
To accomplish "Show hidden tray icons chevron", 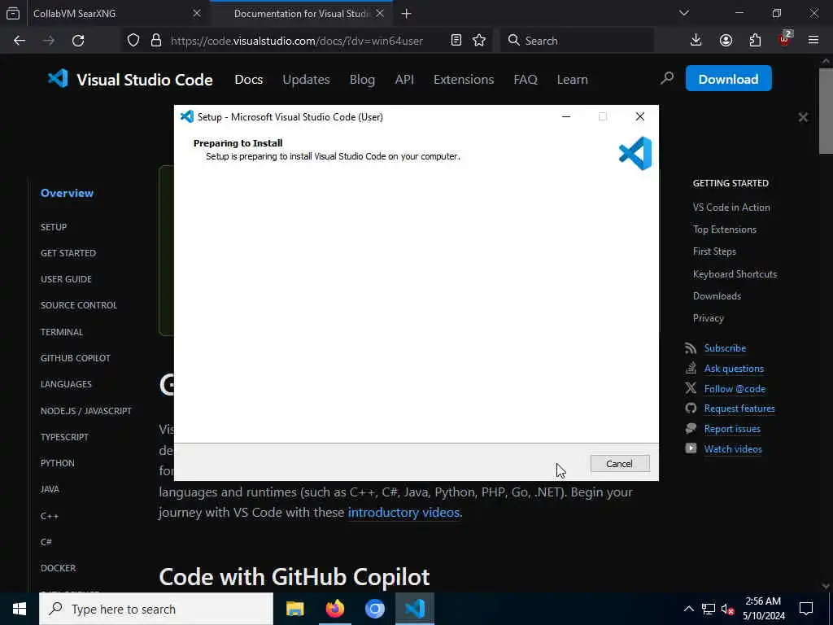I will click(x=688, y=609).
